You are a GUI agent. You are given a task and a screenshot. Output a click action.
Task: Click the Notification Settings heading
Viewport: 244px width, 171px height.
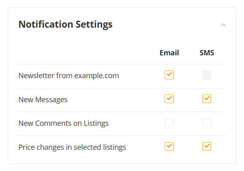coord(65,24)
